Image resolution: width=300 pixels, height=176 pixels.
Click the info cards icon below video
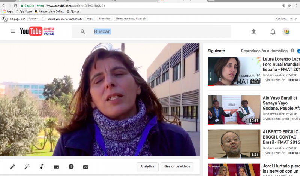click(71, 167)
